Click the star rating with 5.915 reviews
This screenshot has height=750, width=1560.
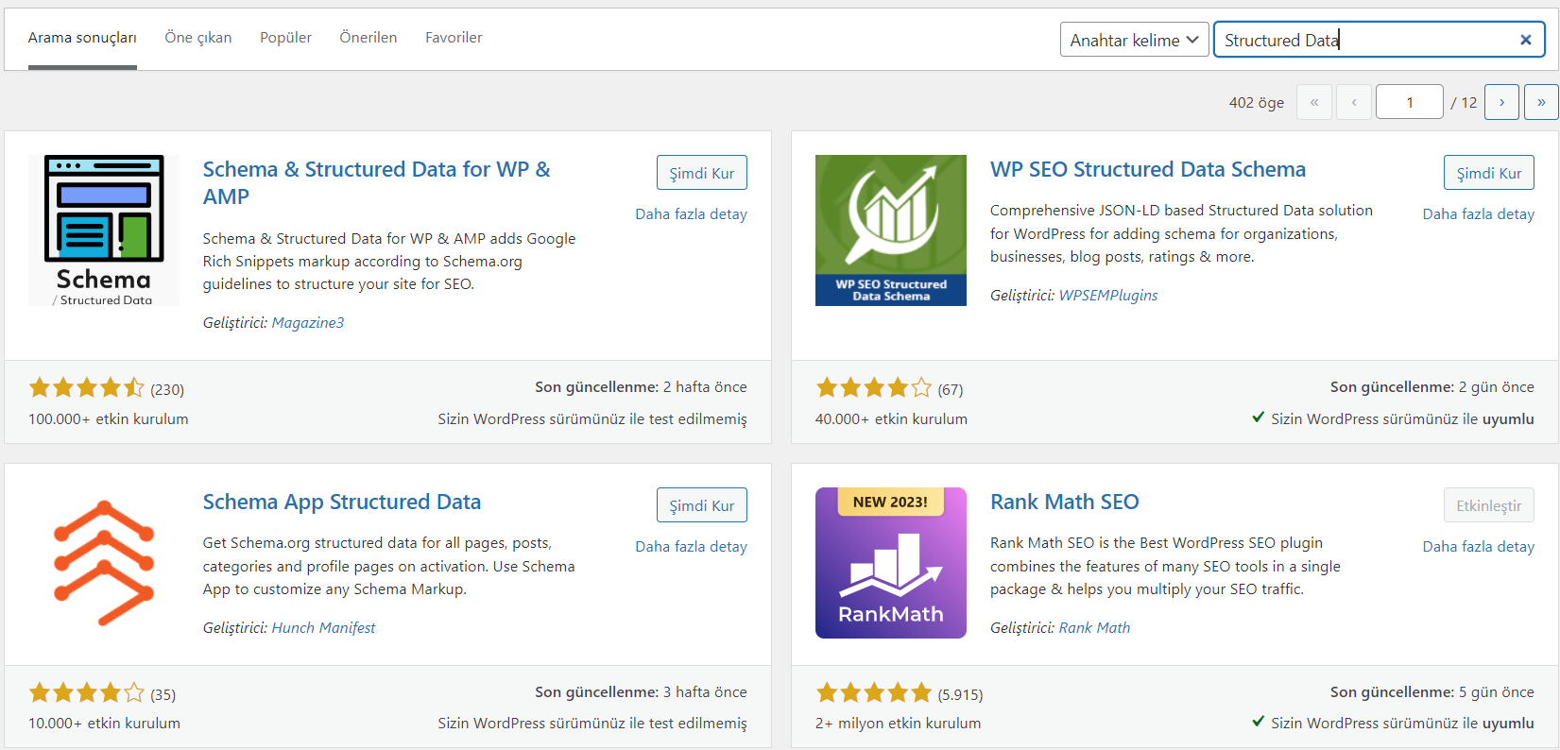(874, 693)
